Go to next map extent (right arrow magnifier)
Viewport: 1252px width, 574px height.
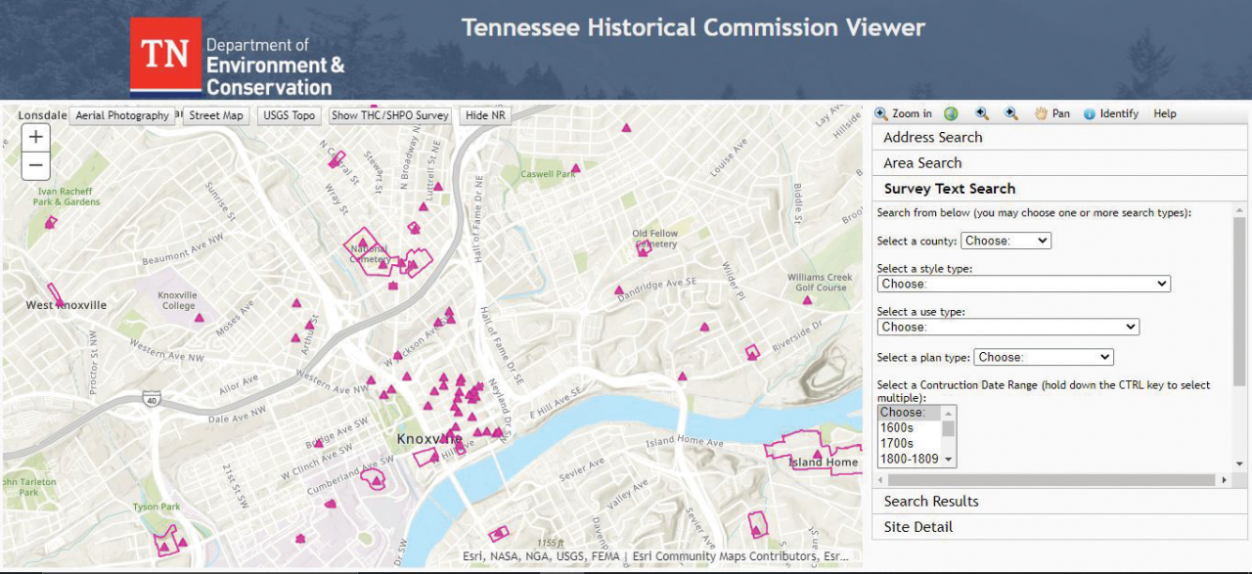click(x=1011, y=113)
